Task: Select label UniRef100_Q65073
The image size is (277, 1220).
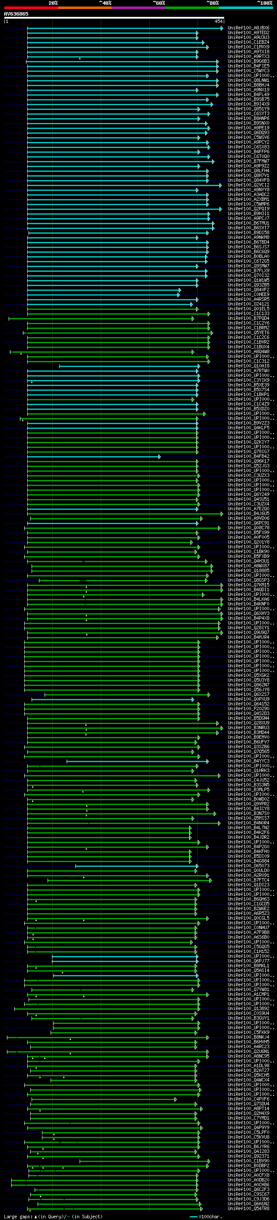Action: pyautogui.click(x=248, y=866)
